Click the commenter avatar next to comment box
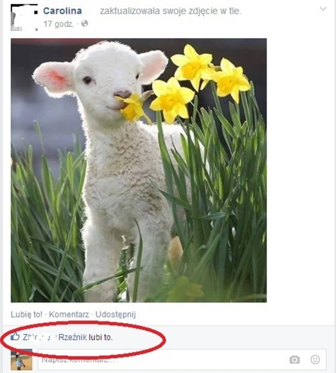 [21, 360]
